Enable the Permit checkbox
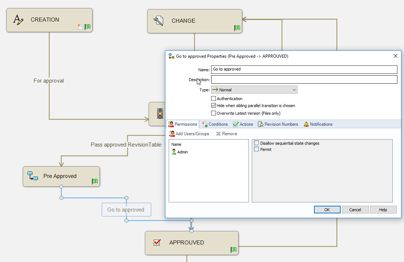Screen dimensions: 404x262 click(x=257, y=149)
